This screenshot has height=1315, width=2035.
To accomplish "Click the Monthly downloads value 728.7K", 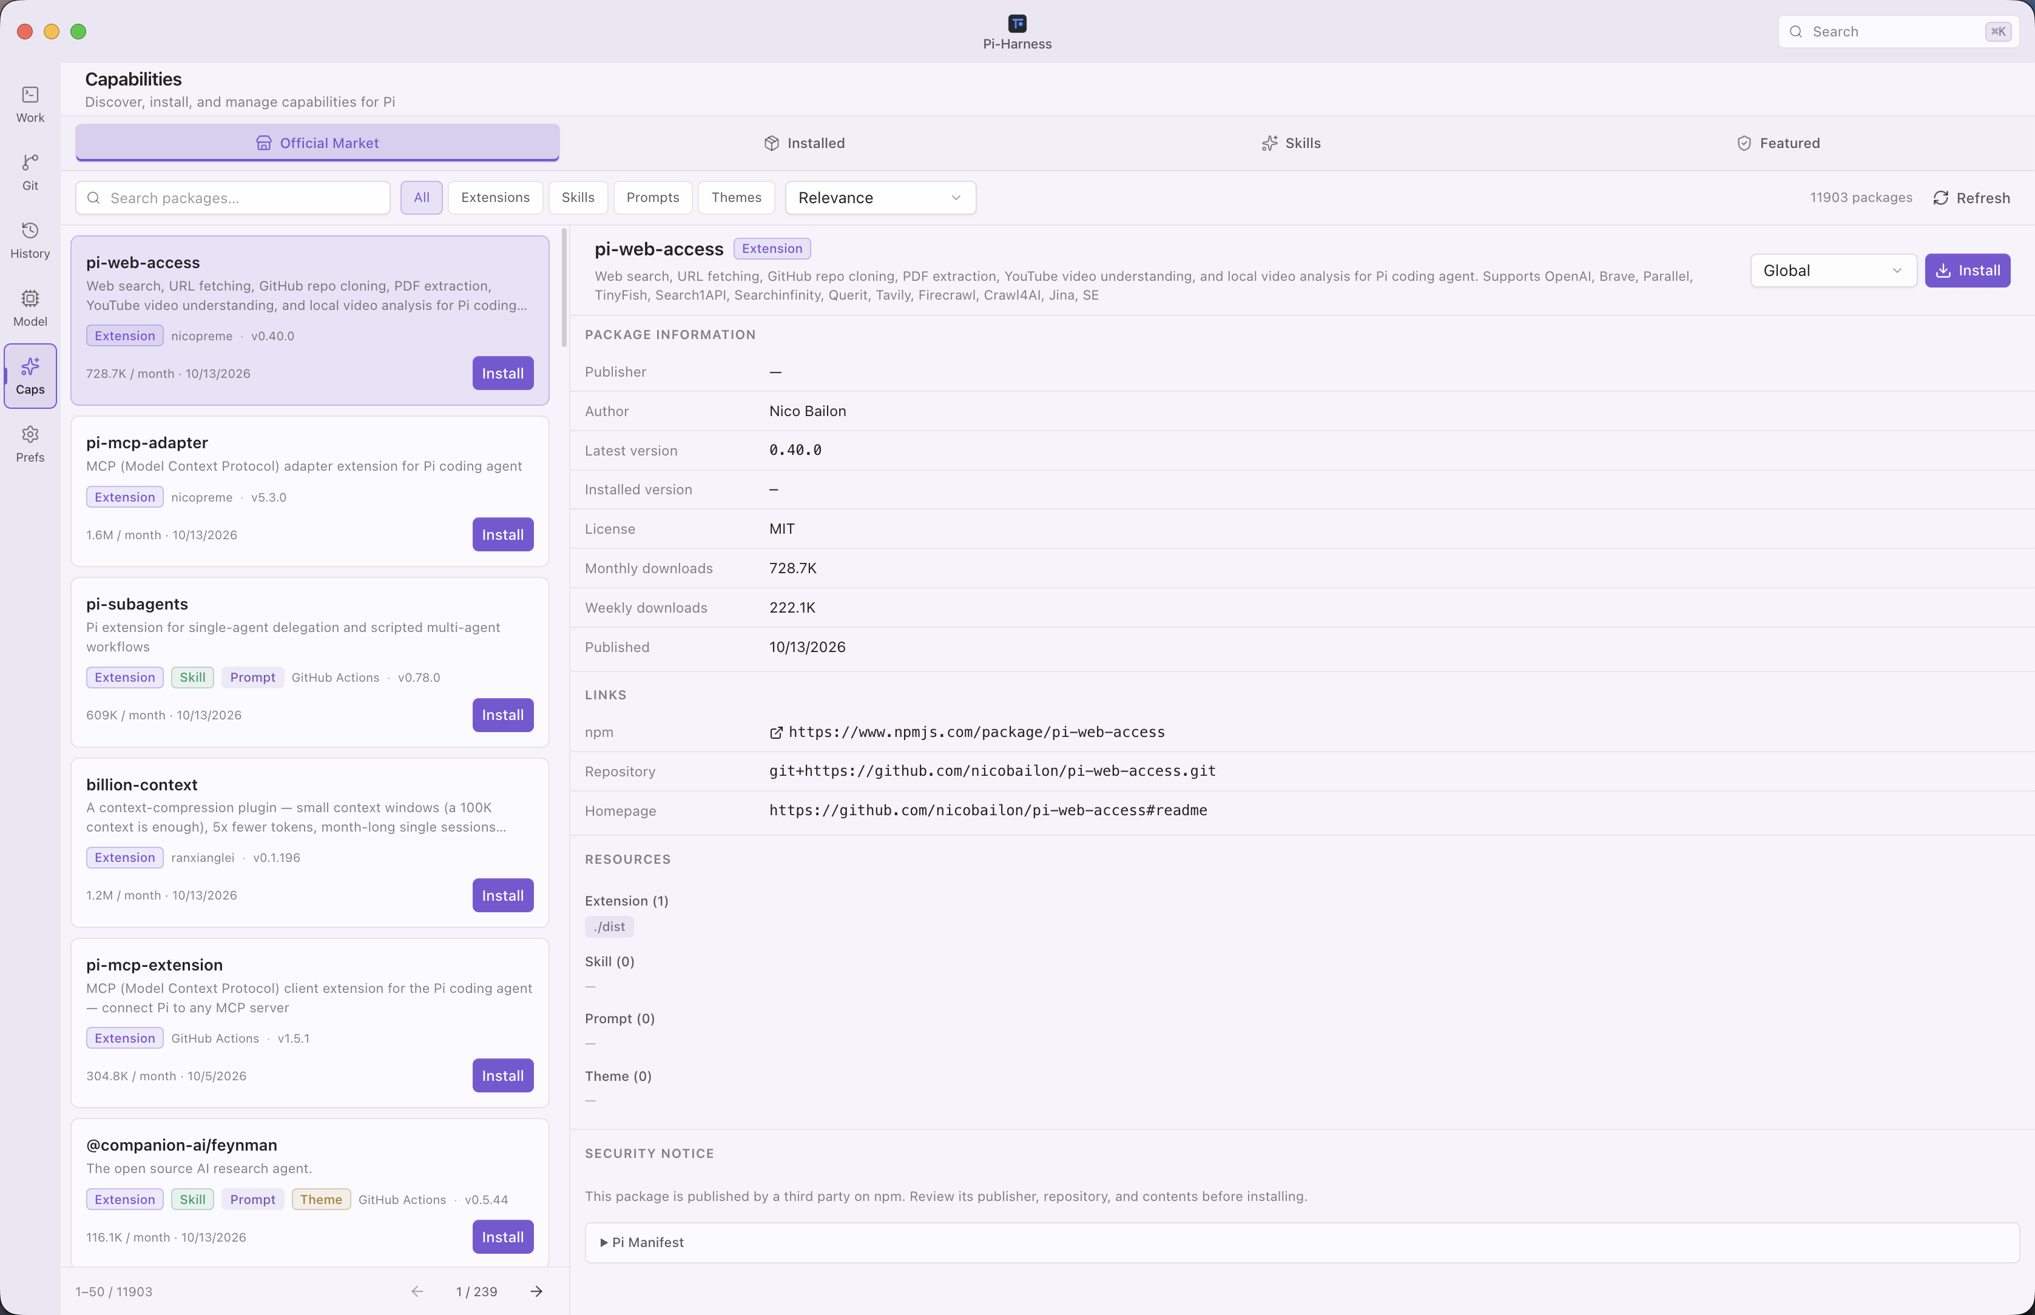I will tap(792, 568).
